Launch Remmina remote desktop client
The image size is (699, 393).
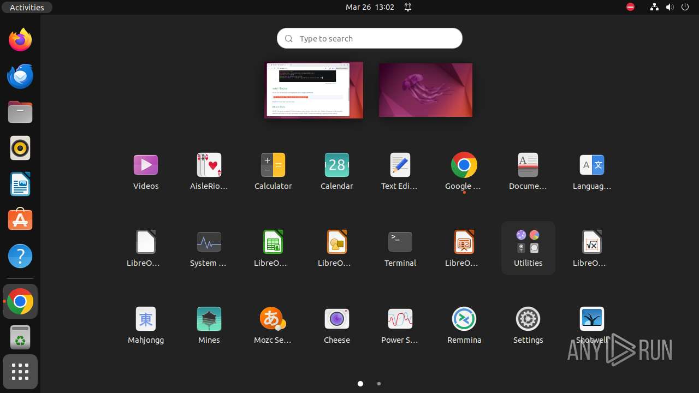tap(464, 325)
